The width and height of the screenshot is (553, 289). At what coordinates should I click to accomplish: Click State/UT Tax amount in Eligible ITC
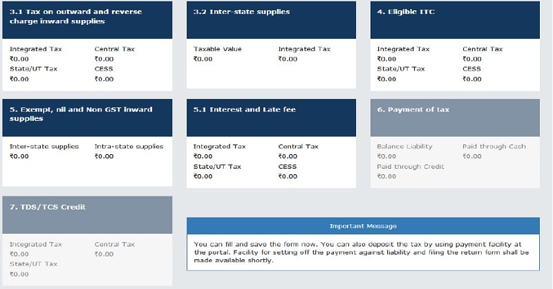click(386, 79)
